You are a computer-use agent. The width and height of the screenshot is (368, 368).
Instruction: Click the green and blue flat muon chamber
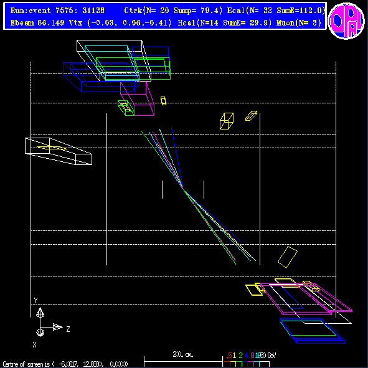313,331
